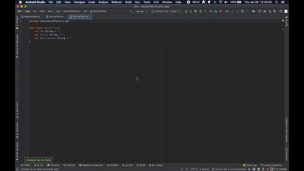Open the Database Inspector tool window
This screenshot has width=304, height=171.
(91, 165)
